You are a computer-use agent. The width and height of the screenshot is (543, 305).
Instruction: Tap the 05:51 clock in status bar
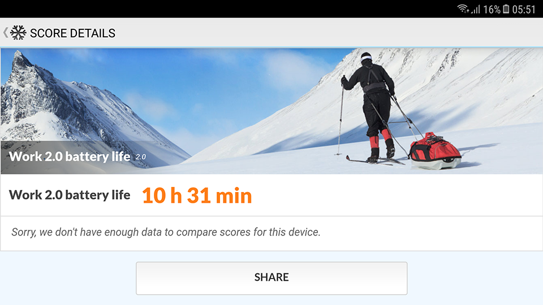click(524, 10)
